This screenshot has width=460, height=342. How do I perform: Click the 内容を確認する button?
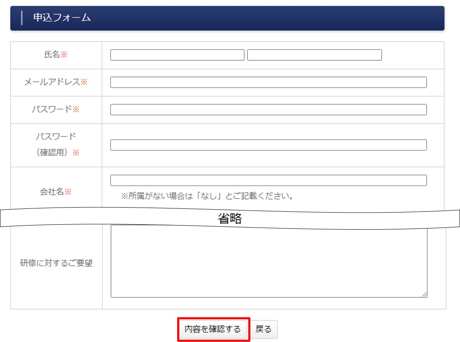click(x=213, y=329)
